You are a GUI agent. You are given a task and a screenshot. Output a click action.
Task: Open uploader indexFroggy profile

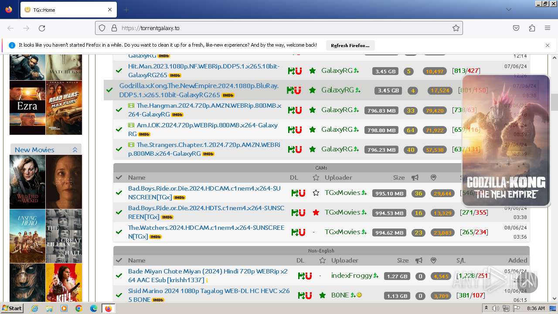click(x=352, y=276)
